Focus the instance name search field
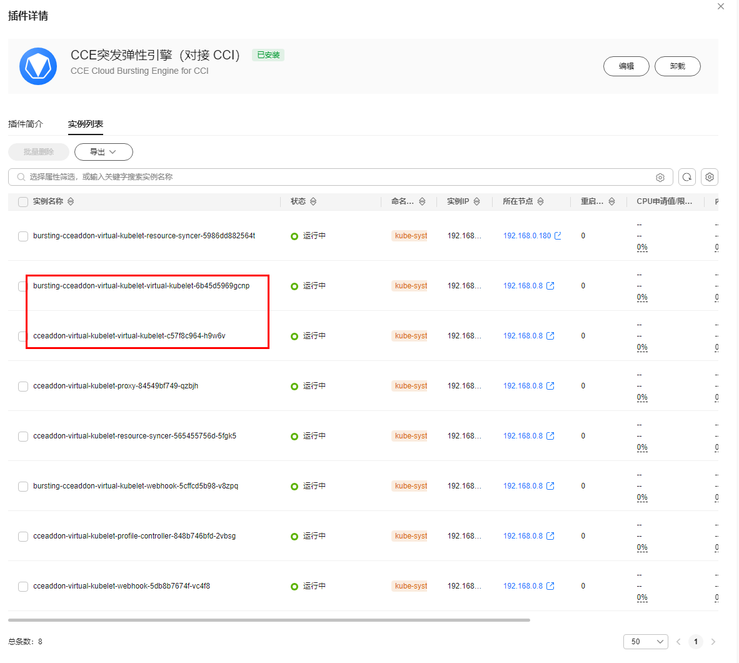The image size is (739, 663). [x=340, y=177]
